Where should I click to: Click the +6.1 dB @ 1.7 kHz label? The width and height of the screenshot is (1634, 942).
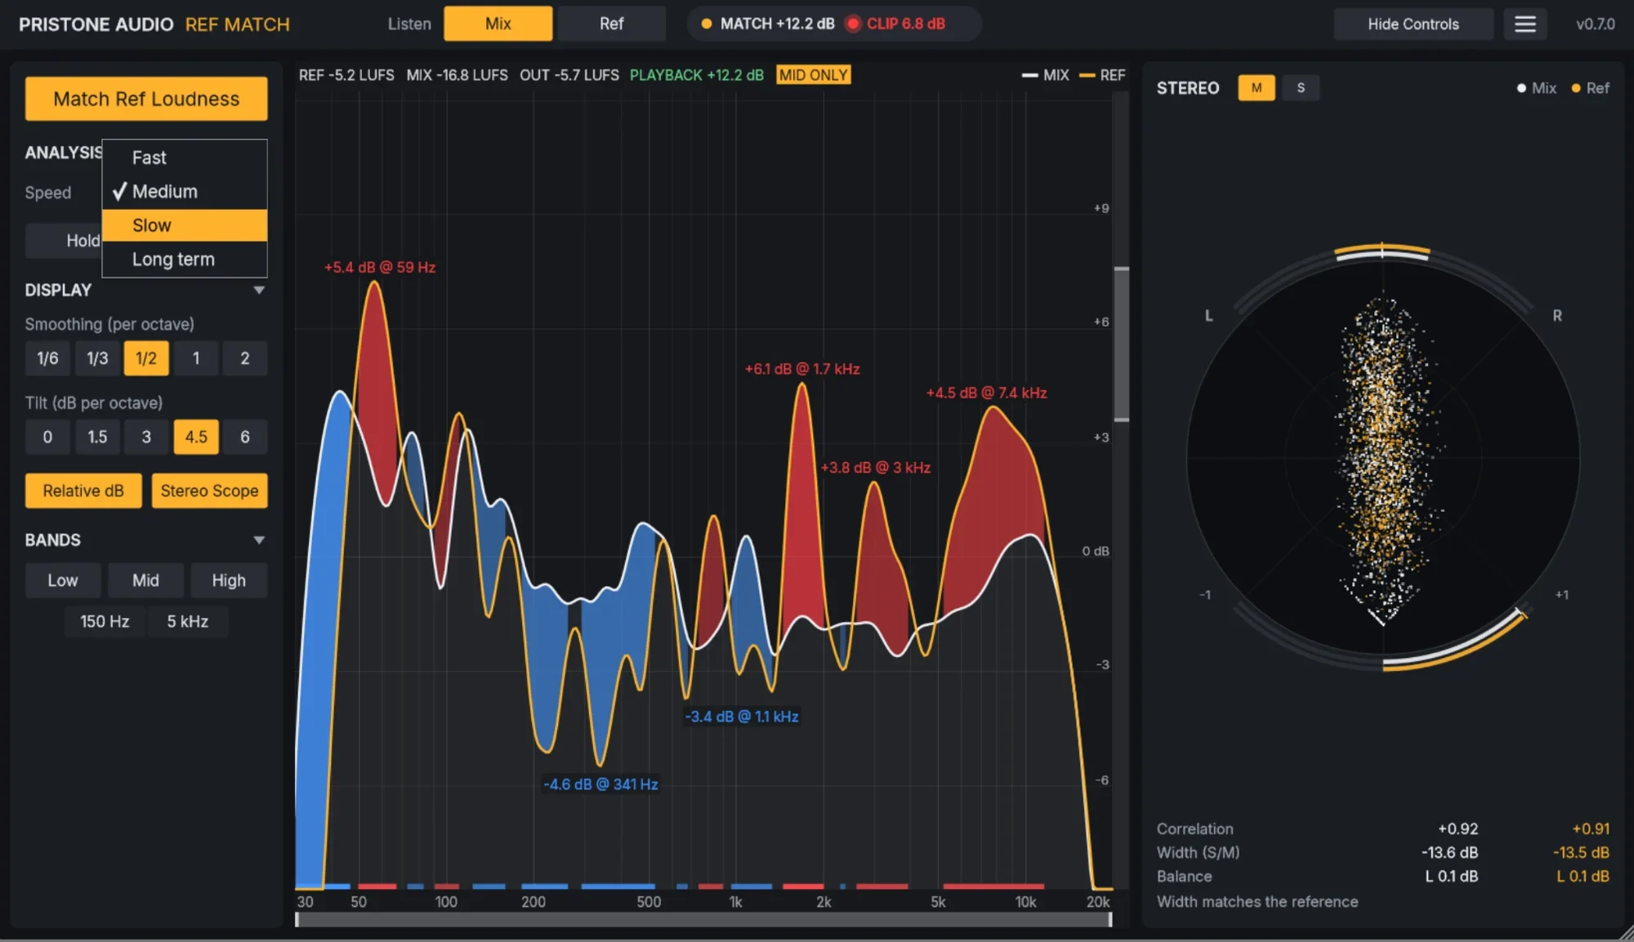pos(802,369)
